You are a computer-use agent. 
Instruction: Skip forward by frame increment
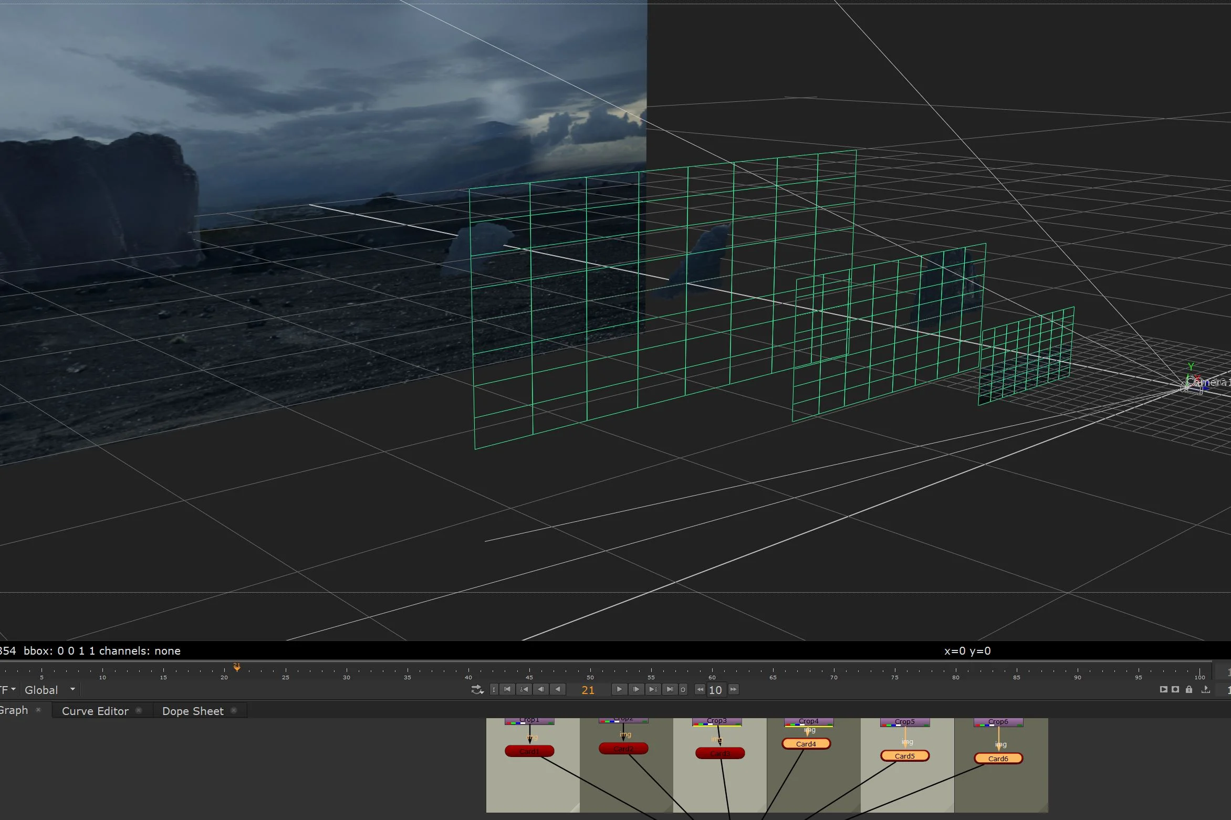734,689
